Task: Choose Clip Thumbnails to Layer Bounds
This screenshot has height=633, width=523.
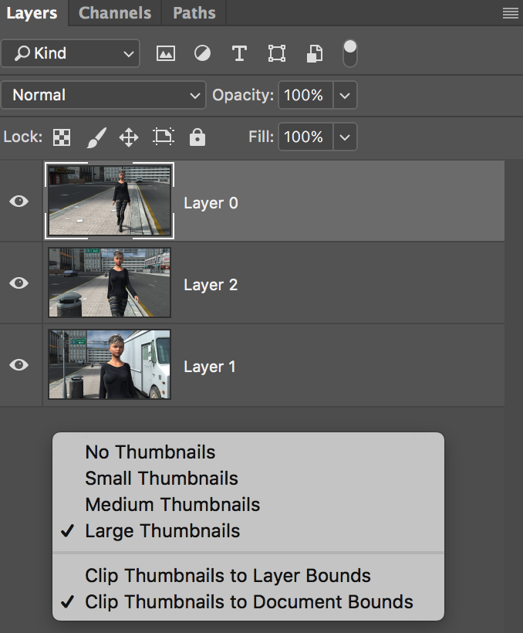Action: pyautogui.click(x=227, y=575)
